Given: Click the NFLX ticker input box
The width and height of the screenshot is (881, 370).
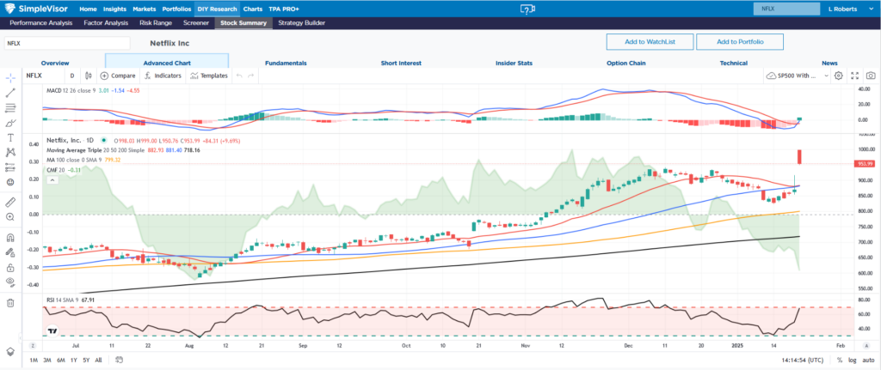Looking at the screenshot, I should click(x=67, y=43).
